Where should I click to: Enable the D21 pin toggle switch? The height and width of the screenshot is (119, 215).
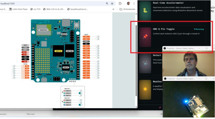(x=97, y=37)
